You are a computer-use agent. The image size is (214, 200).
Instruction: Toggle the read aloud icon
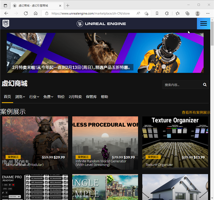[x=138, y=13]
